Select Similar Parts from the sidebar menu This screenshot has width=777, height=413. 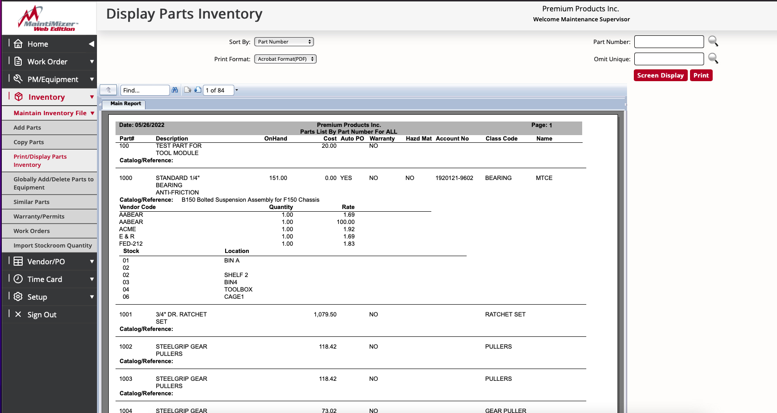coord(32,202)
